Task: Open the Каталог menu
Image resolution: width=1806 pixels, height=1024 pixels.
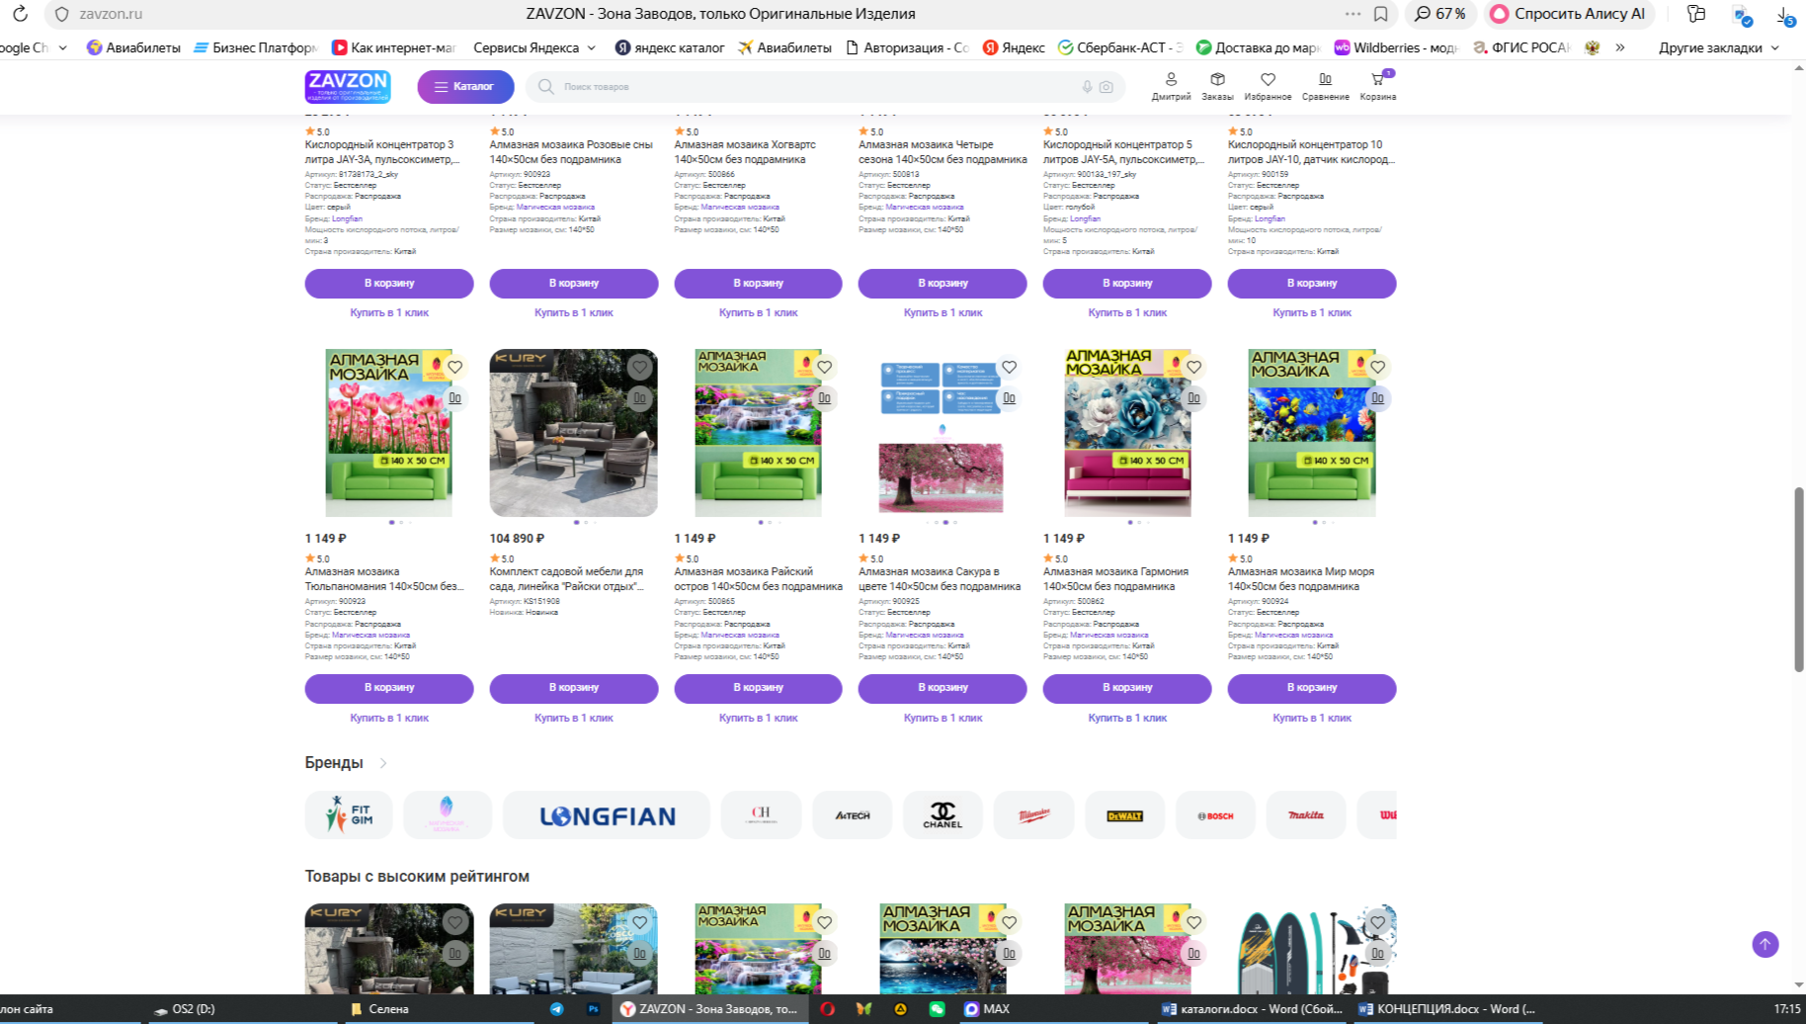Action: click(465, 87)
